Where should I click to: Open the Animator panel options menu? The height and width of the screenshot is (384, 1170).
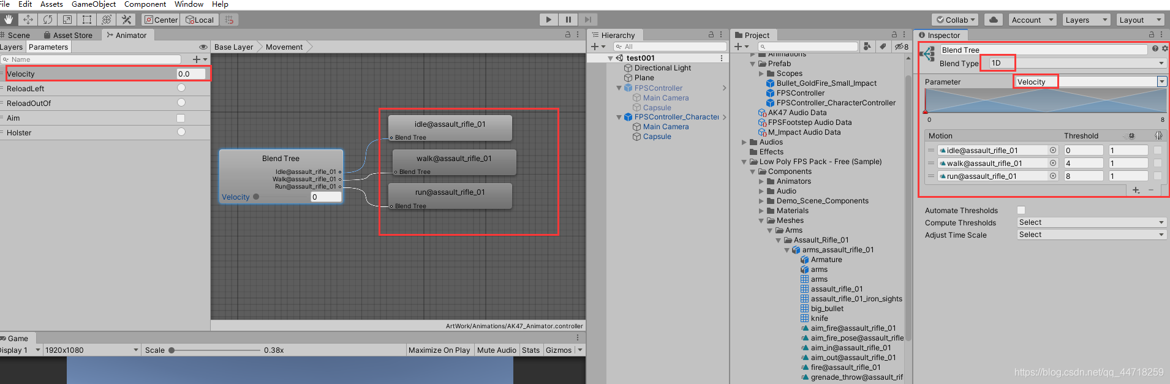[x=578, y=35]
